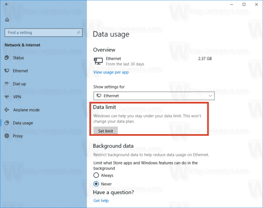Click the Proxy globe icon
The height and width of the screenshot is (208, 263).
click(7, 136)
